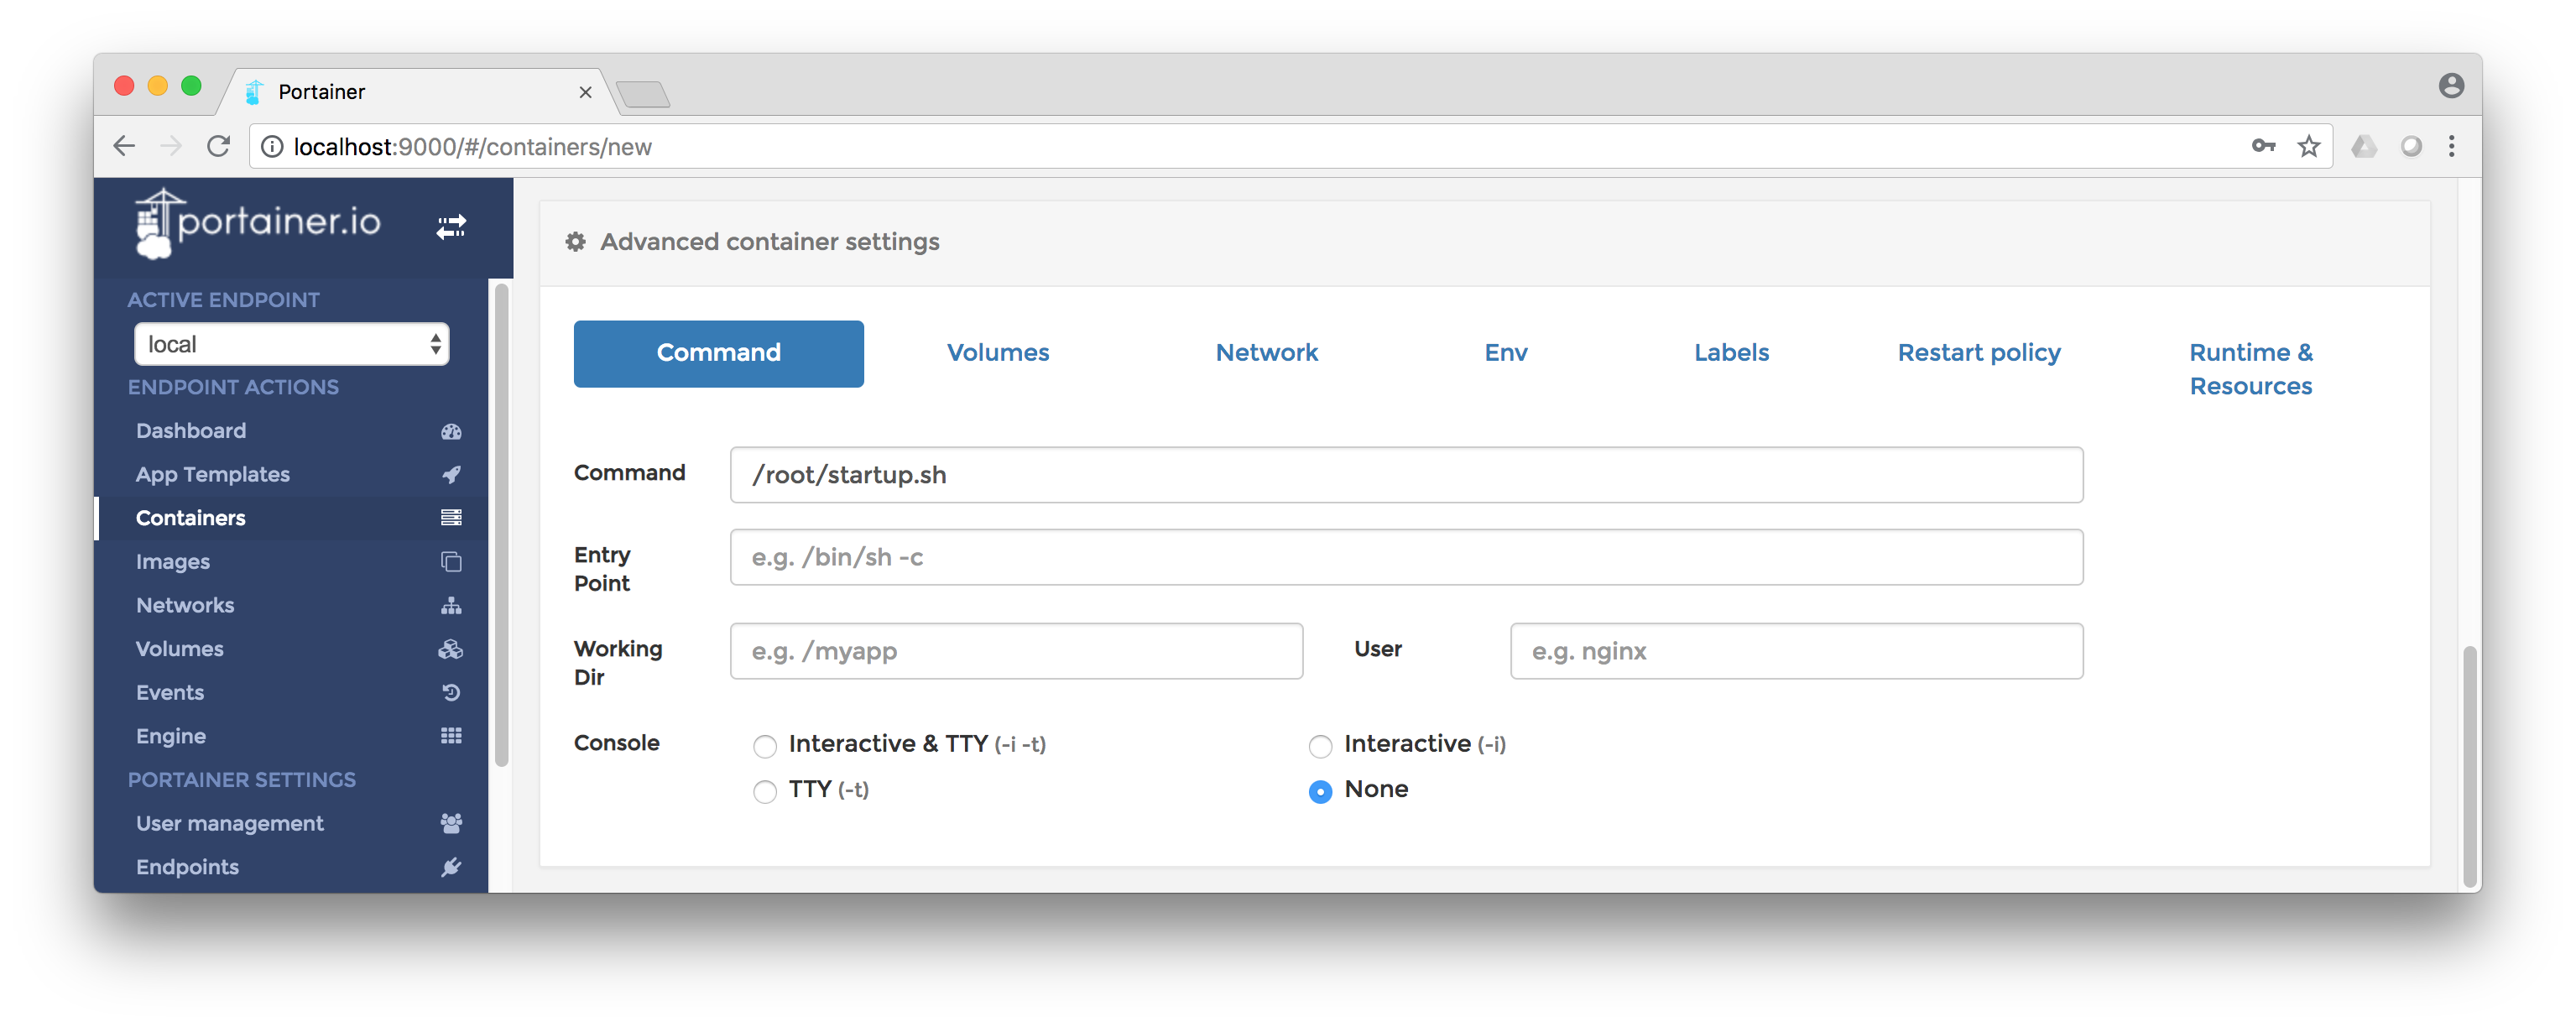This screenshot has width=2576, height=1027.
Task: Select Interactive & TTY console option
Action: pos(765,746)
